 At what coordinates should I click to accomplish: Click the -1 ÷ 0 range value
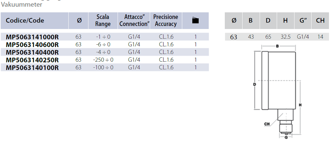(x=103, y=37)
